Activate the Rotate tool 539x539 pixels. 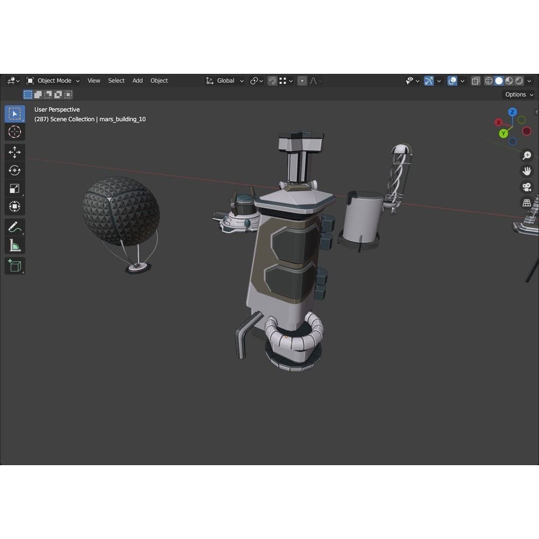pos(14,170)
